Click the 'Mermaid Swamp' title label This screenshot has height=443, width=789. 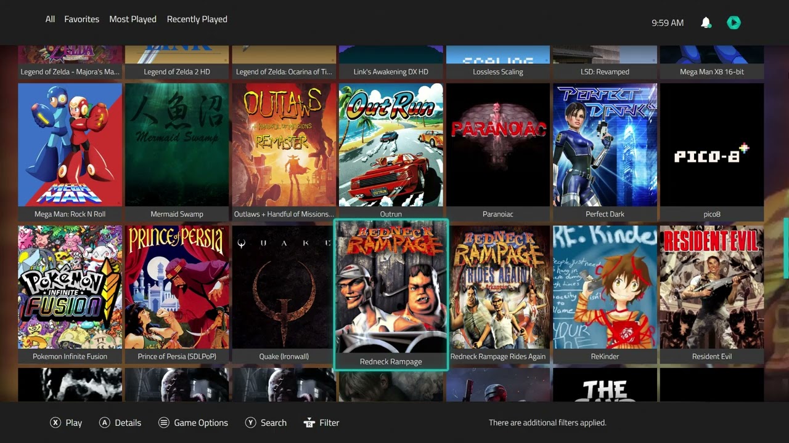pyautogui.click(x=177, y=214)
